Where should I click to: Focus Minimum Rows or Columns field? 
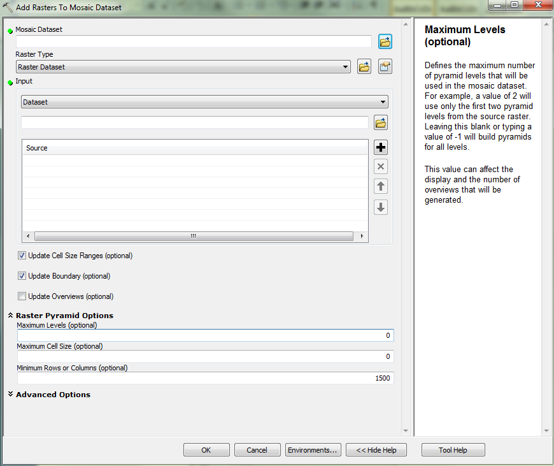tap(205, 378)
